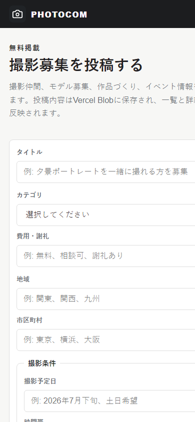Click the 市区町村 field label
Screen dimensions: 195x422
(29, 320)
